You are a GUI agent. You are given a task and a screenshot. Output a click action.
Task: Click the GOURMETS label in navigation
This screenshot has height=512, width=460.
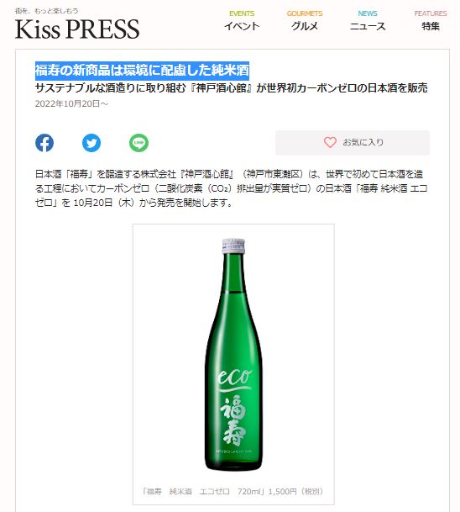tap(305, 13)
